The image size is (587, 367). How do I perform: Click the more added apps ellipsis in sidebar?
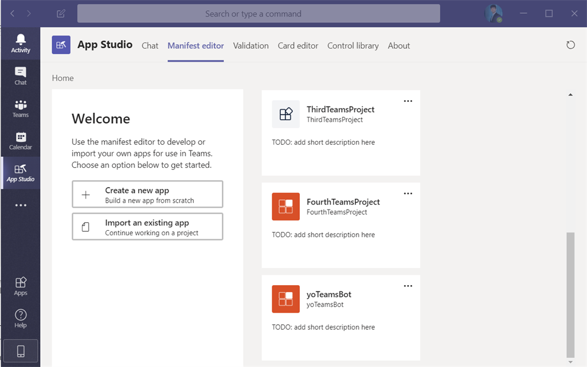coord(20,205)
